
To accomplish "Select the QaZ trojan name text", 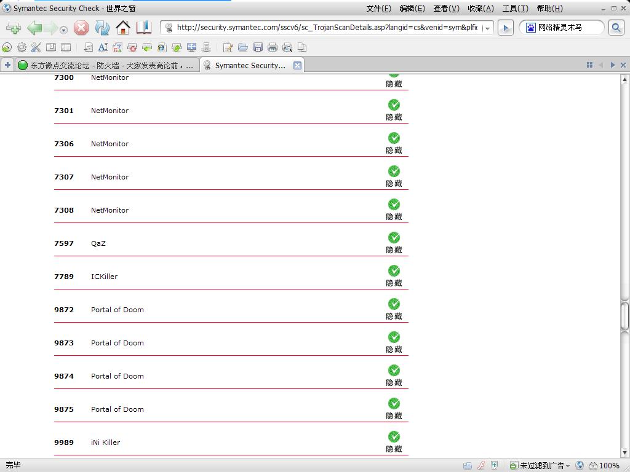I will click(98, 243).
